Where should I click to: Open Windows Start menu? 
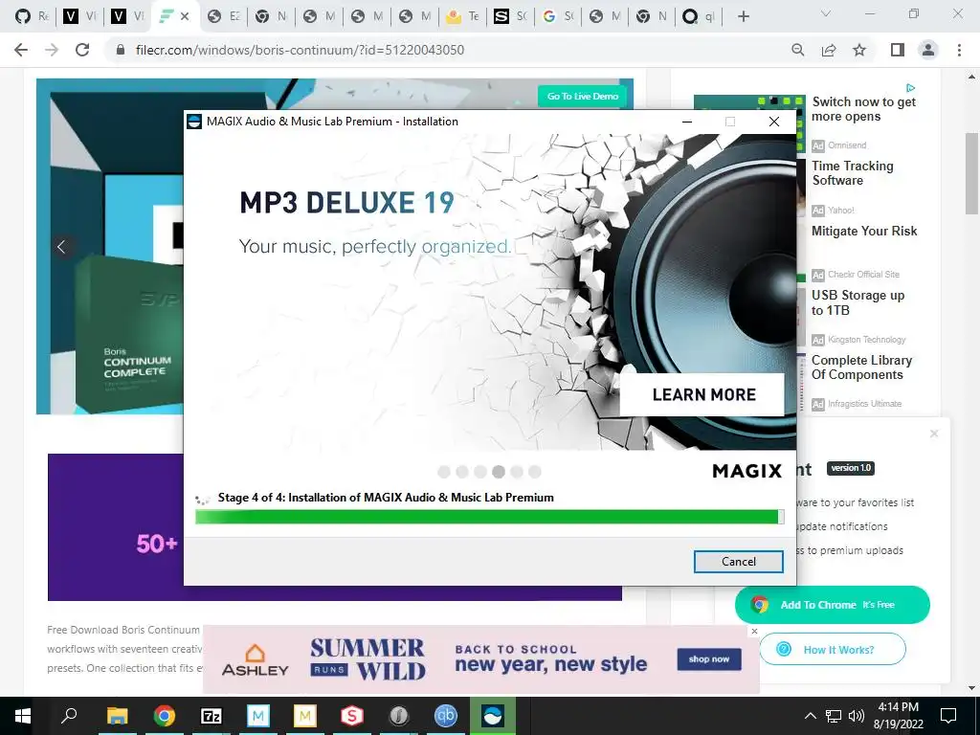23,716
